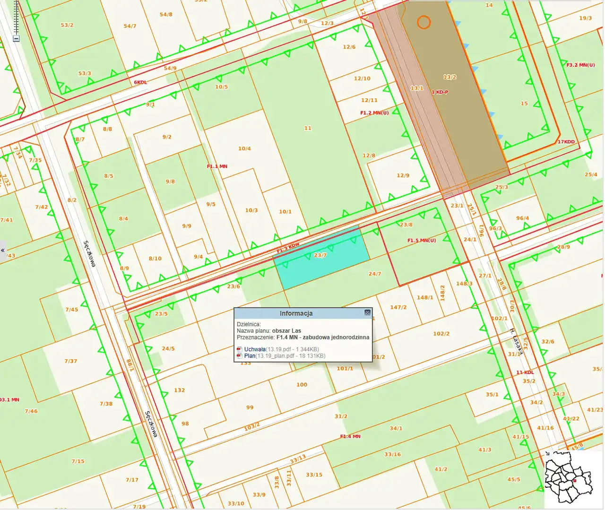Image resolution: width=605 pixels, height=510 pixels.
Task: Click parcel label 54/8
Action: [x=166, y=15]
